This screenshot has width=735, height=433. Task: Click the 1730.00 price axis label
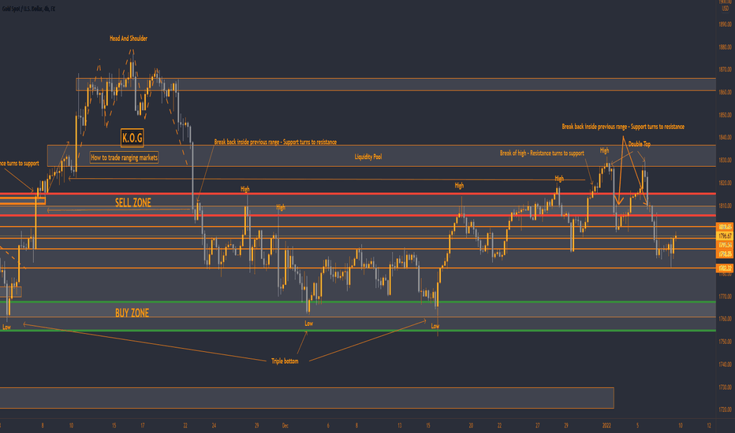pos(725,387)
